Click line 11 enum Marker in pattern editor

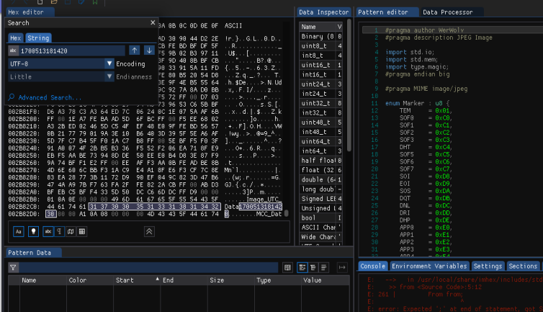[417, 103]
